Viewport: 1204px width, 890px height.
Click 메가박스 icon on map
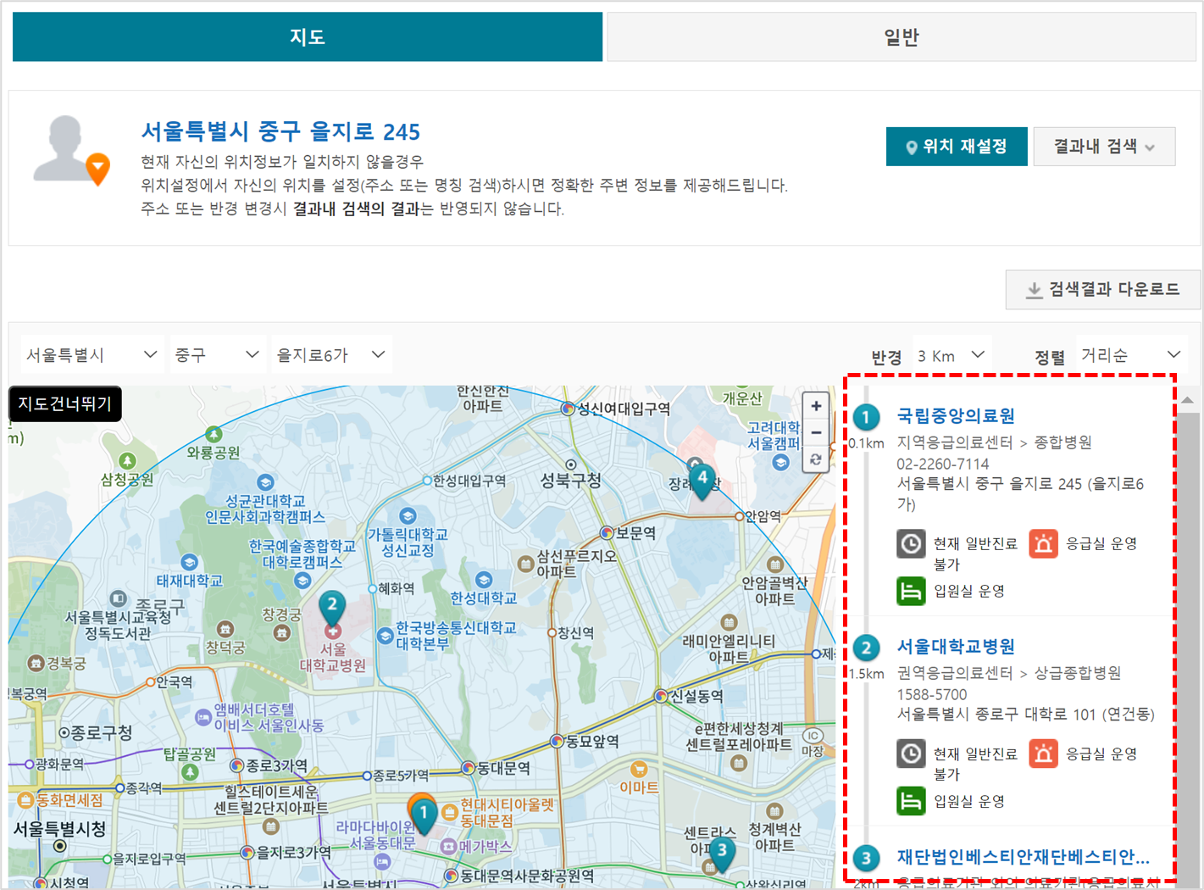(x=448, y=846)
